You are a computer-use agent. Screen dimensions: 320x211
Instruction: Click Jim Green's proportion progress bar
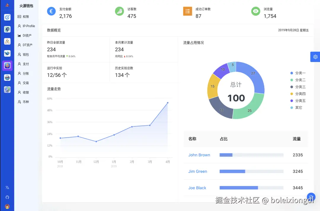(252, 171)
